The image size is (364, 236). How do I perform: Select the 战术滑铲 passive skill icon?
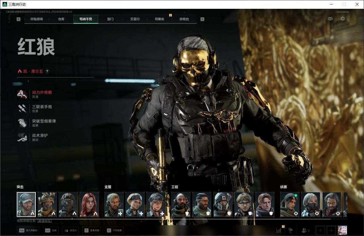click(x=22, y=138)
